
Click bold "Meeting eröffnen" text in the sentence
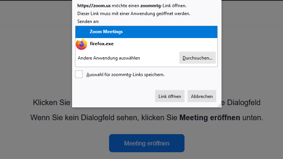pyautogui.click(x=209, y=118)
